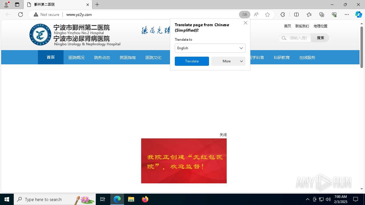Open the 医学科普 navigation menu
The image size is (365, 205).
[x=257, y=58]
